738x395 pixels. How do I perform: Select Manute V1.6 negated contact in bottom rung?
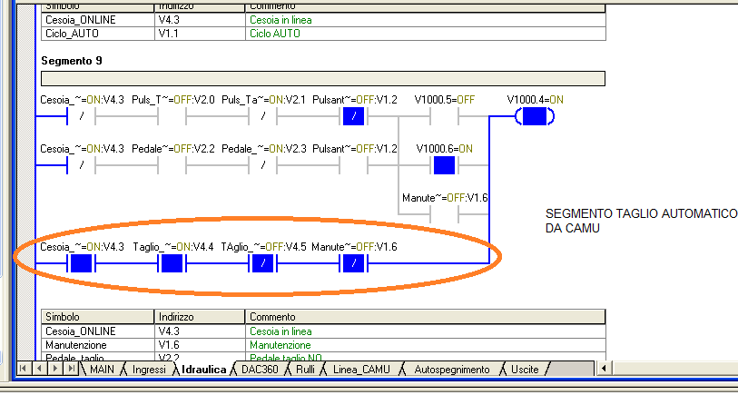coord(353,263)
